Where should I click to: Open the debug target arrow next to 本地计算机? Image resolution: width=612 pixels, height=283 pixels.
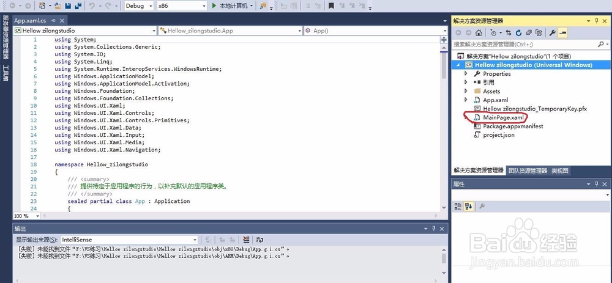(x=252, y=6)
